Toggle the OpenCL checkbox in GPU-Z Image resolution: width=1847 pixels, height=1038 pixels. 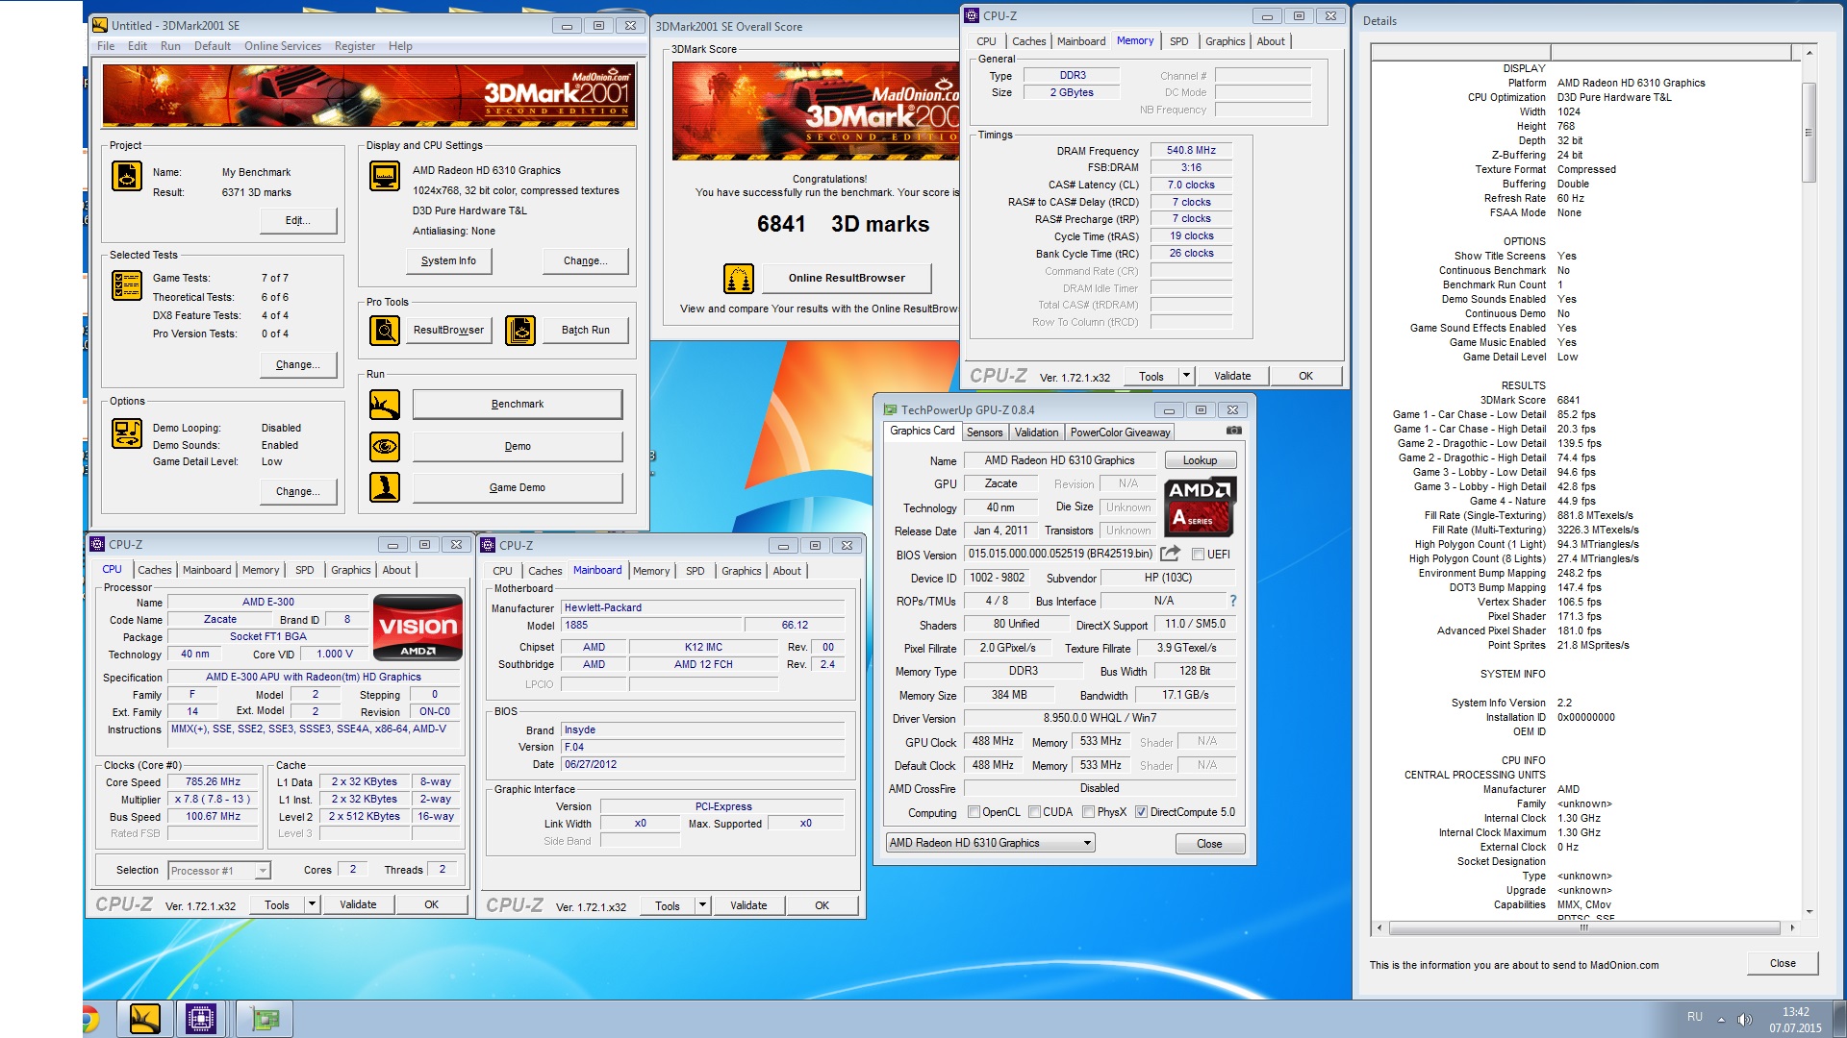coord(974,812)
